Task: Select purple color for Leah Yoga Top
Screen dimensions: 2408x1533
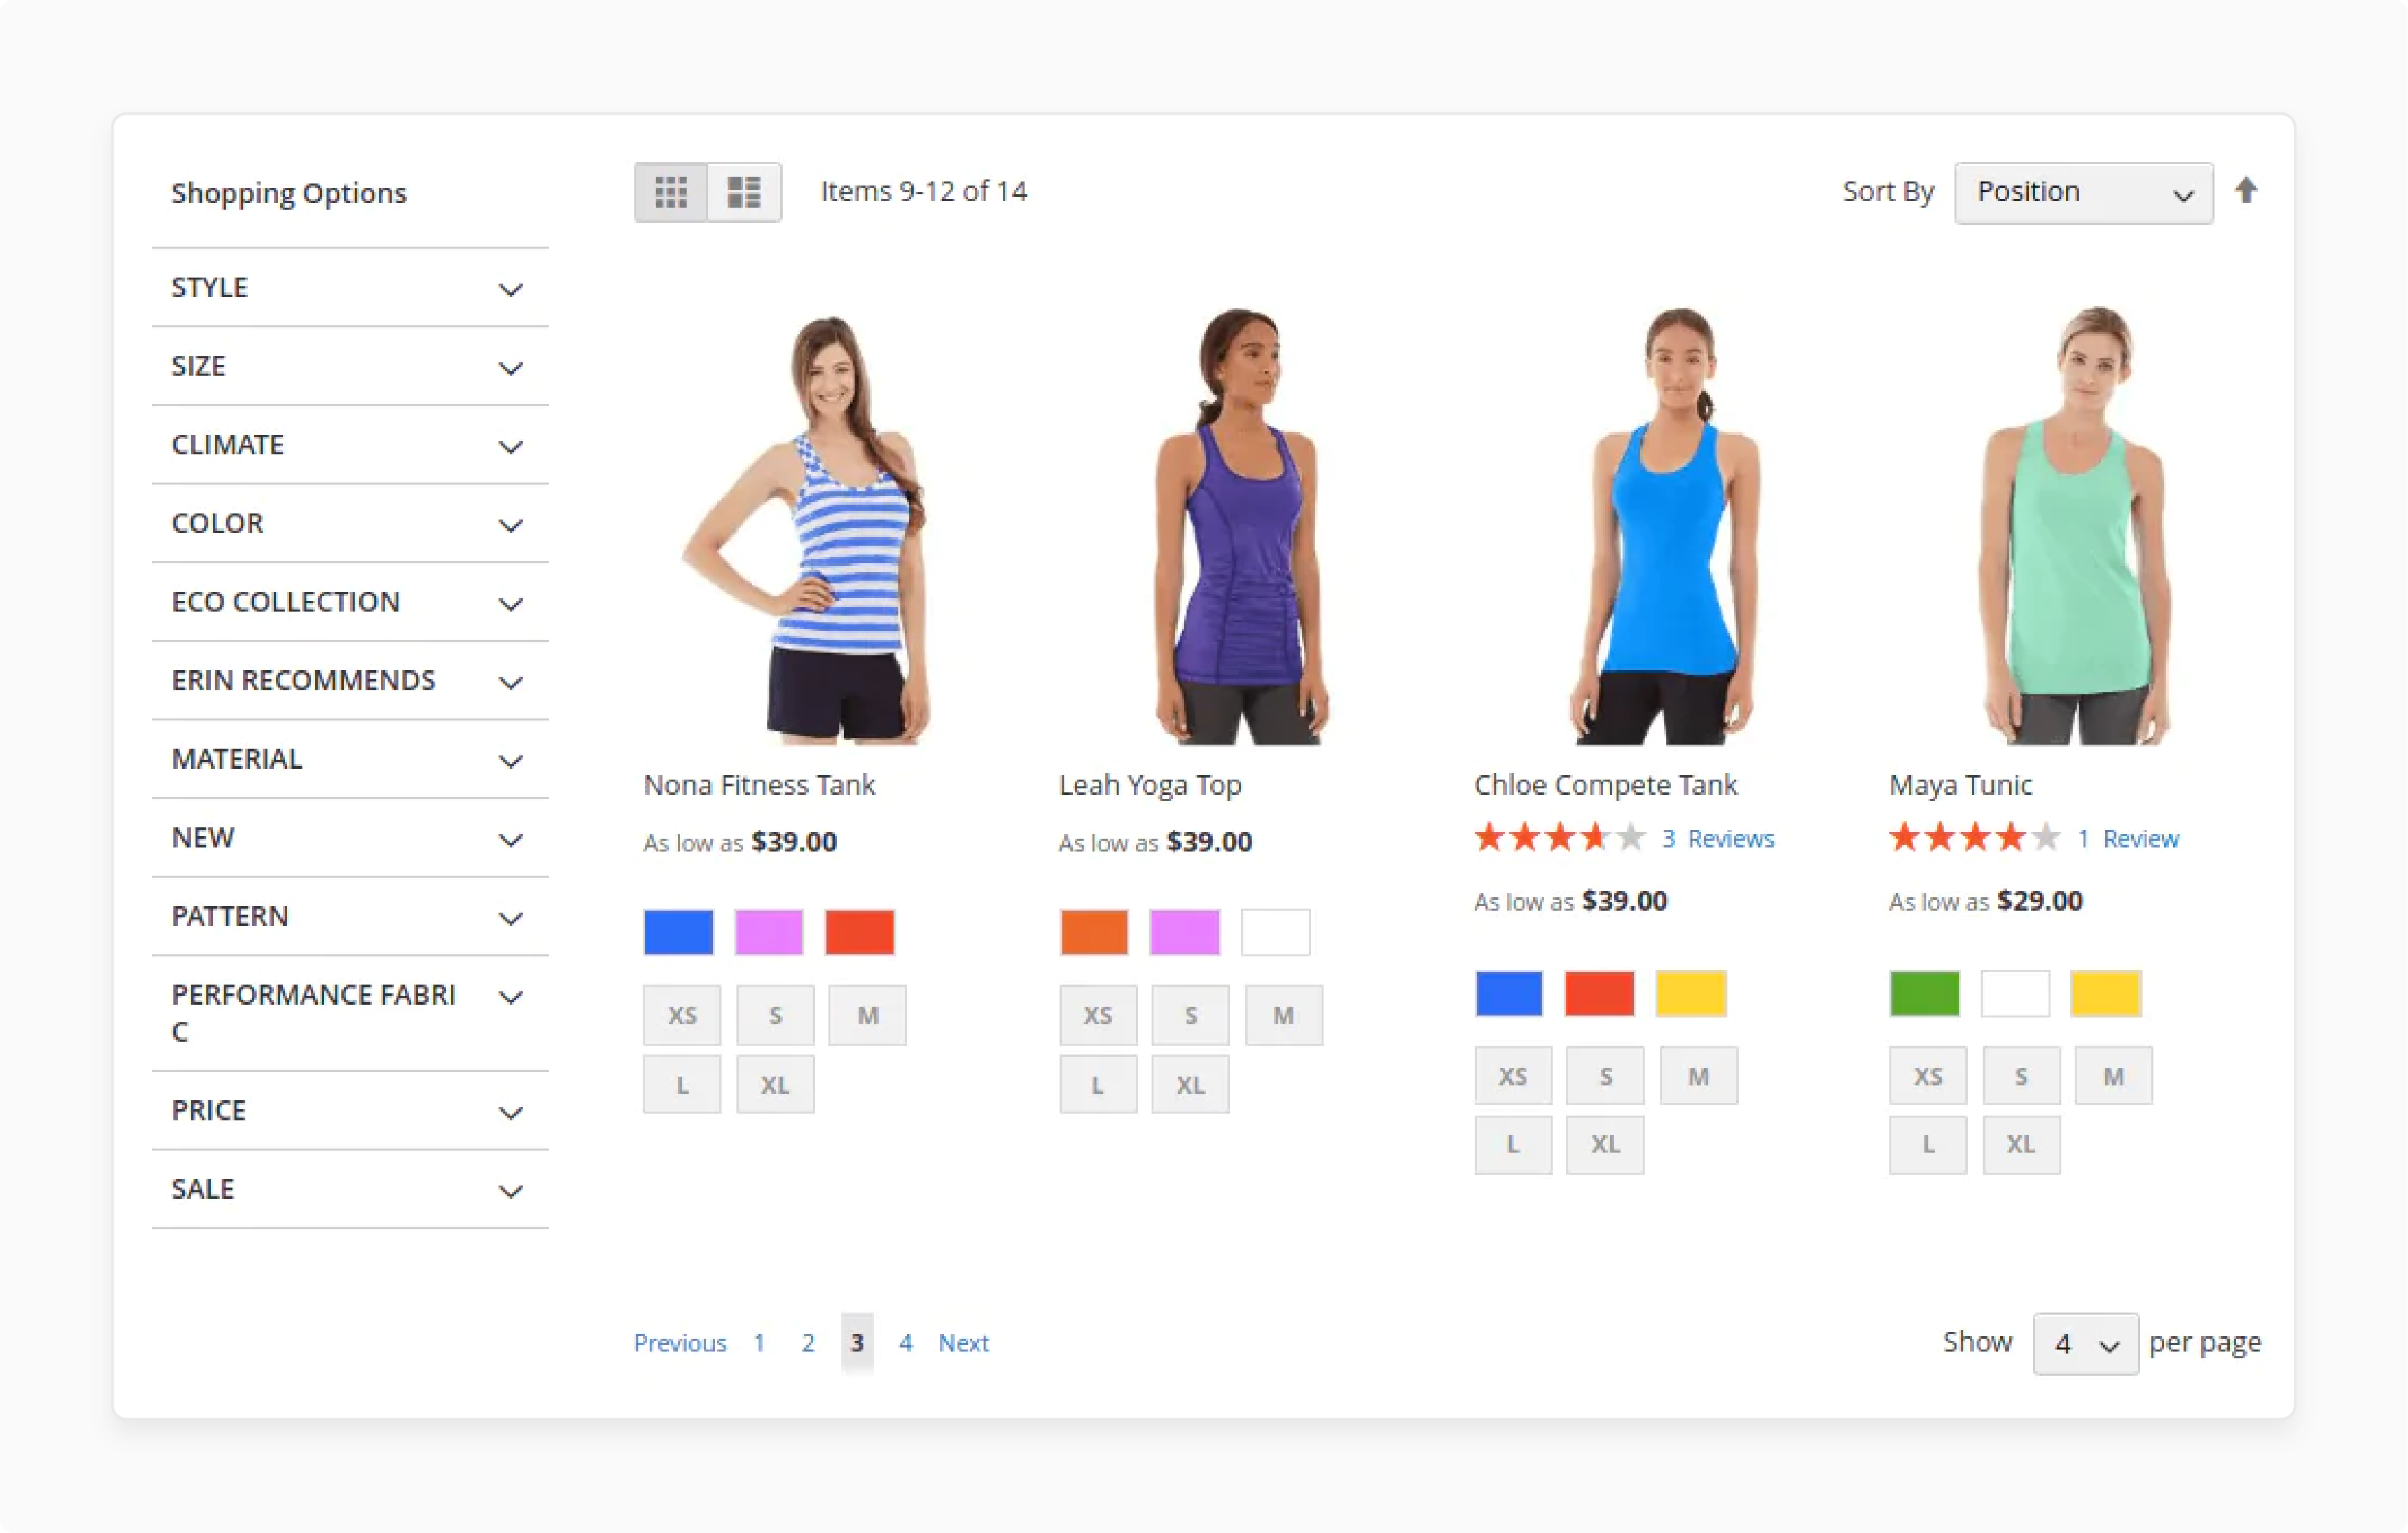Action: pos(1185,932)
